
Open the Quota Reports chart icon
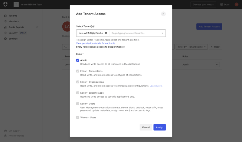5,27
